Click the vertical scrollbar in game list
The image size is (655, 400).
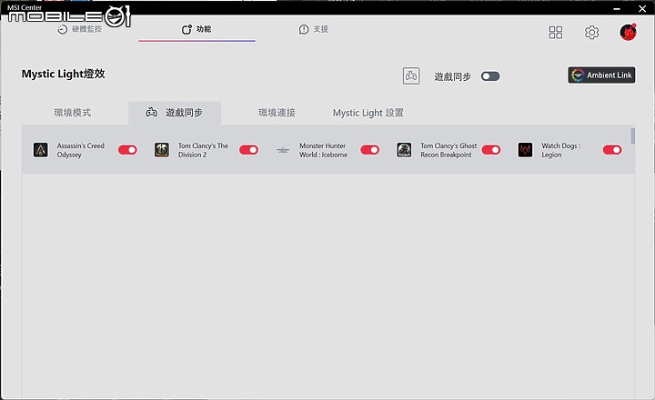coord(633,136)
